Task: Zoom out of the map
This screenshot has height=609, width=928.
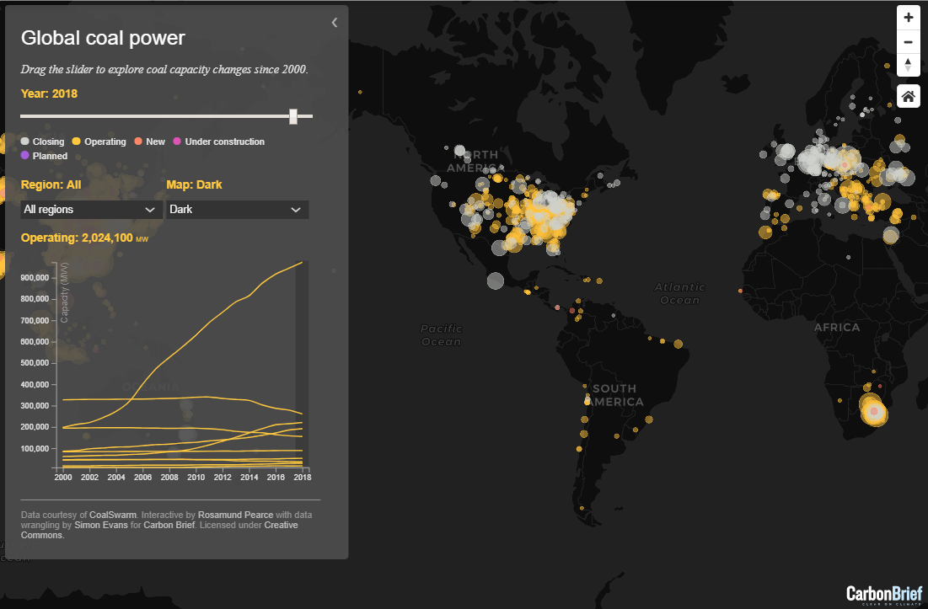Action: pos(908,41)
